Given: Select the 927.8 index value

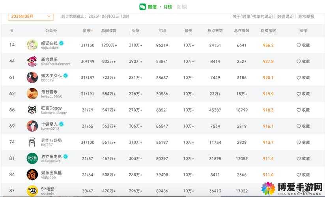Looking at the screenshot, I should pyautogui.click(x=268, y=61).
